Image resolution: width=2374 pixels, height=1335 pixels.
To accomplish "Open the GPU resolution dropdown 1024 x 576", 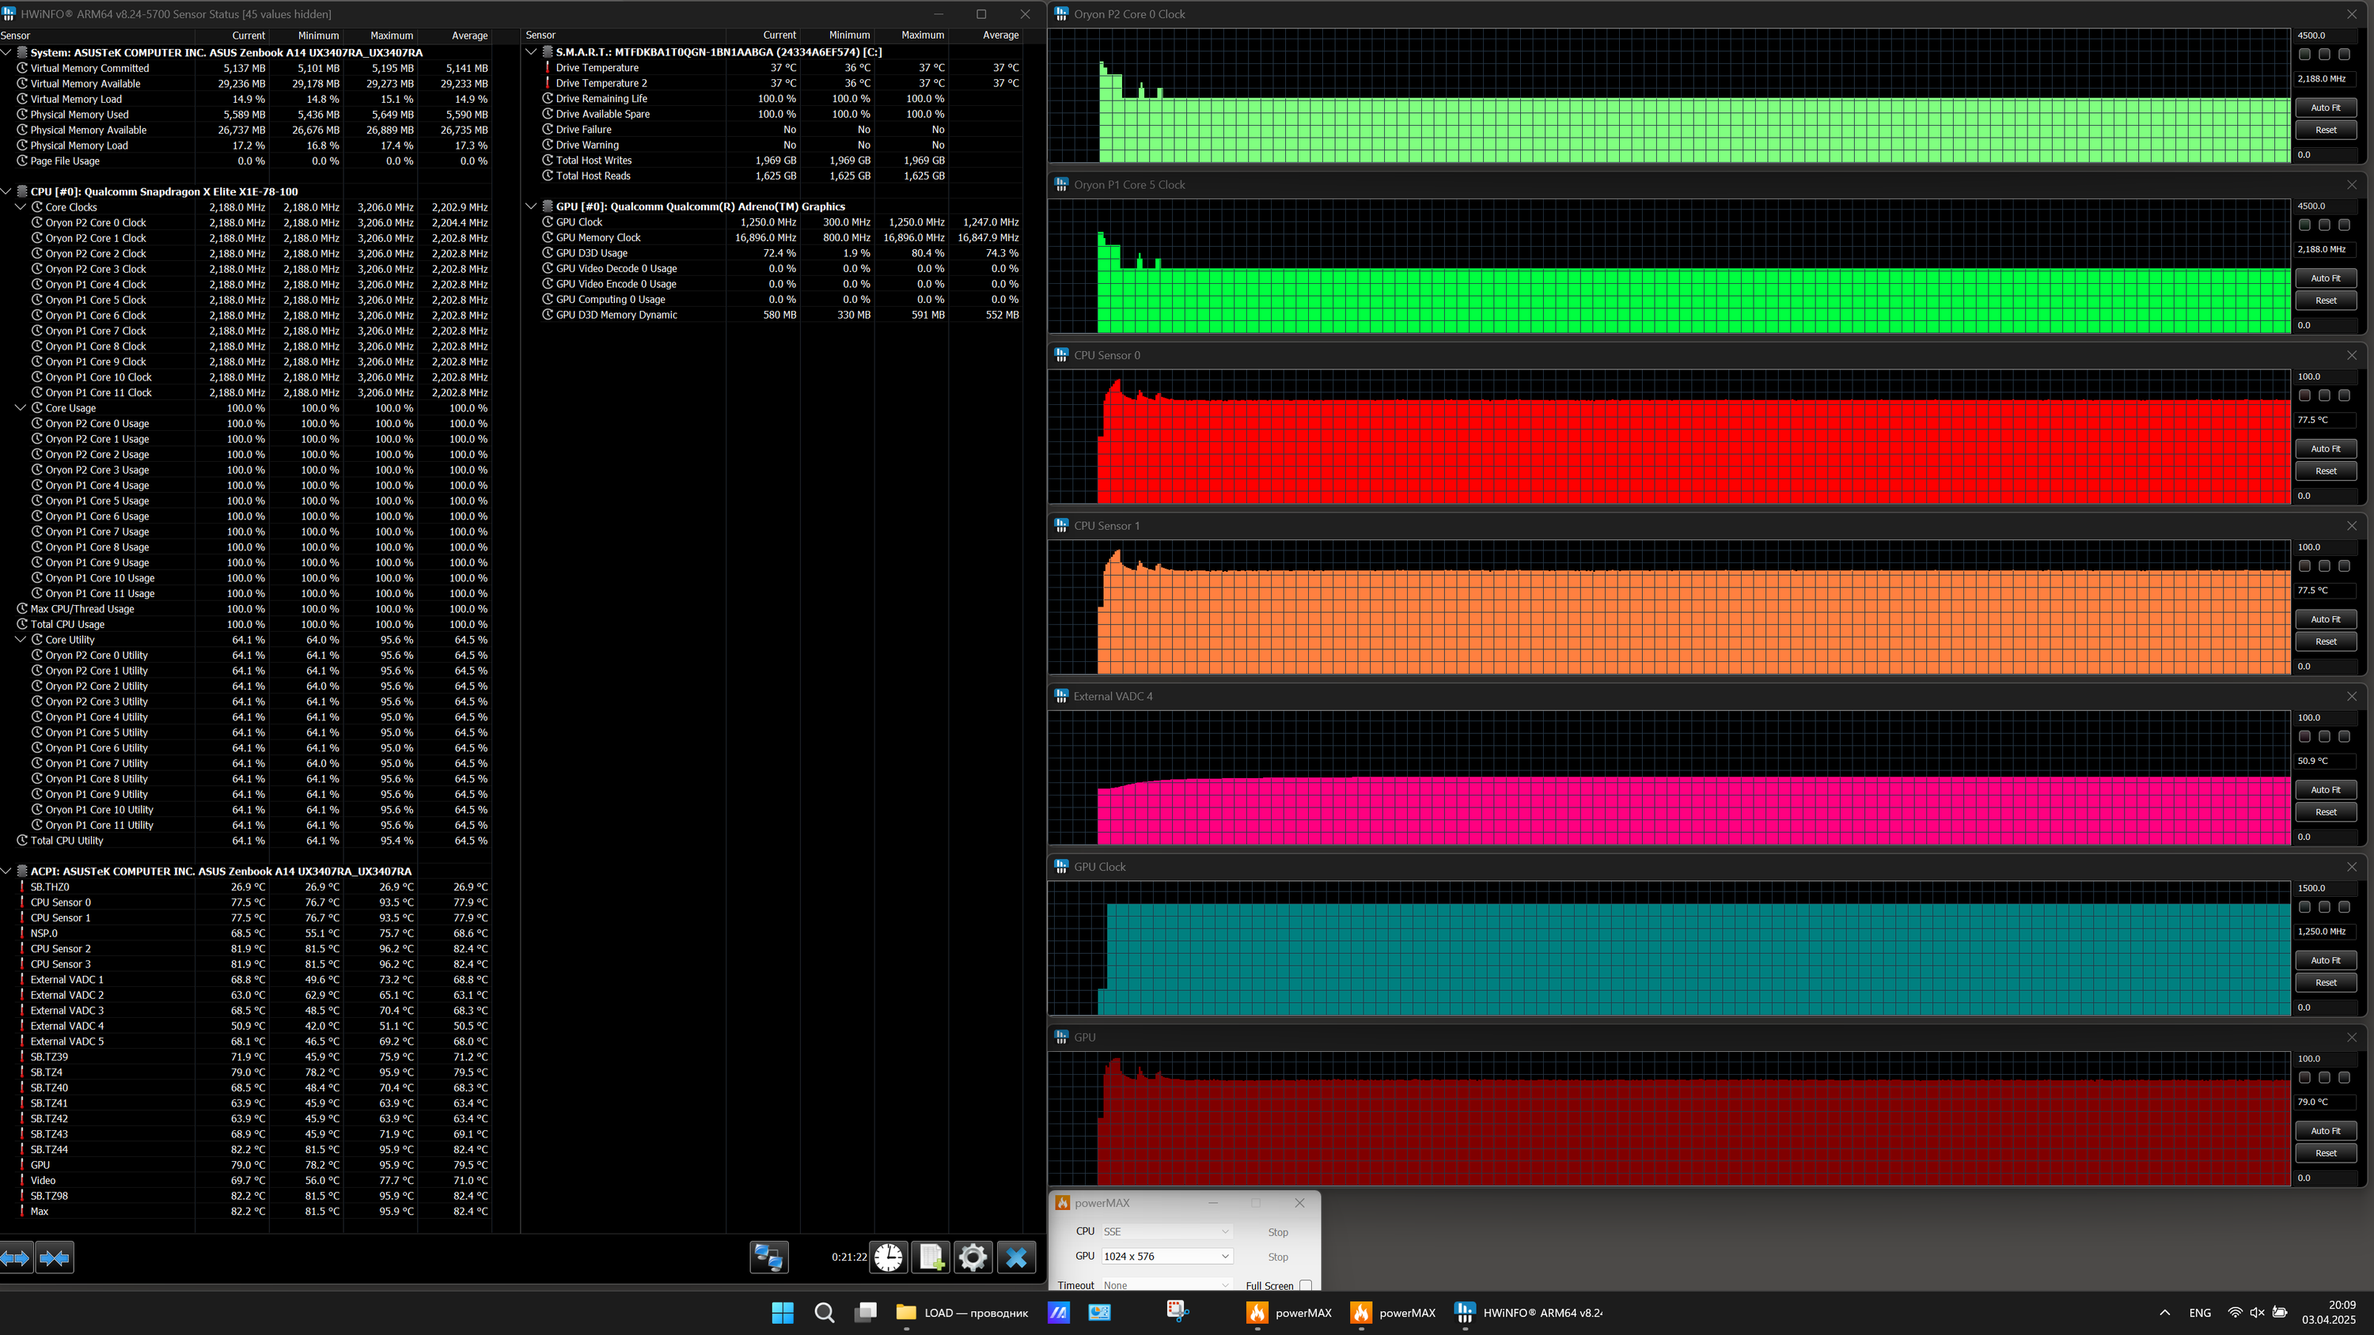I will (1166, 1257).
